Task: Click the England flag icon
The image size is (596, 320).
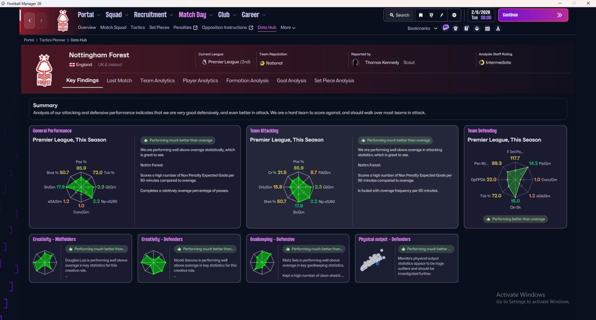Action: [x=72, y=65]
